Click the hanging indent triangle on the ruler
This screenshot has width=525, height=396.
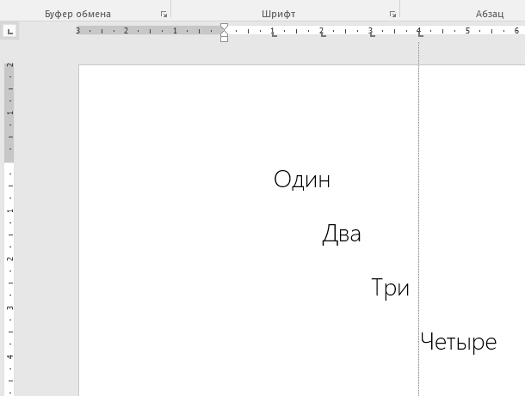(x=224, y=32)
